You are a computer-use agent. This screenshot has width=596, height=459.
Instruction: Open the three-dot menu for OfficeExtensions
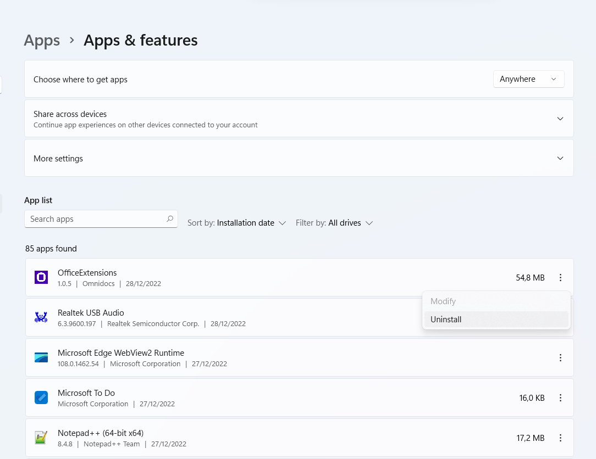click(x=560, y=277)
